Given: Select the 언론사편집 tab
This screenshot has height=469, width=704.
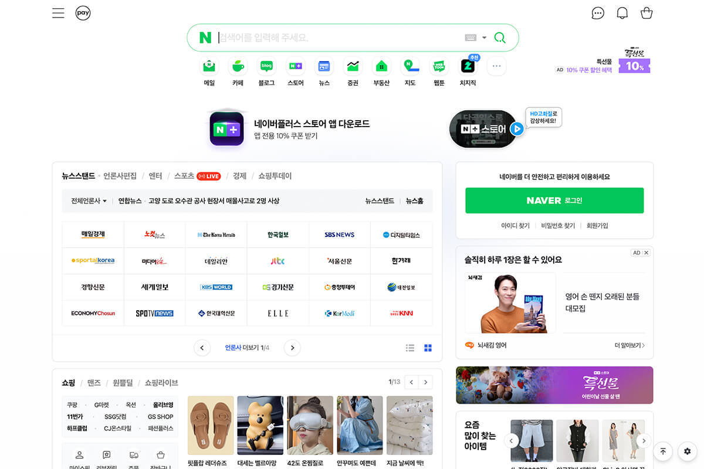Looking at the screenshot, I should pos(120,176).
